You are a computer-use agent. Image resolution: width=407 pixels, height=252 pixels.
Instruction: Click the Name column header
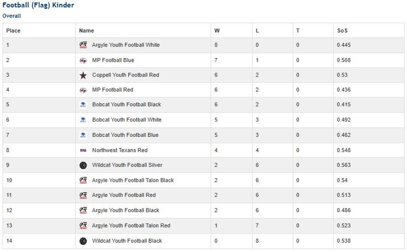pyautogui.click(x=86, y=31)
